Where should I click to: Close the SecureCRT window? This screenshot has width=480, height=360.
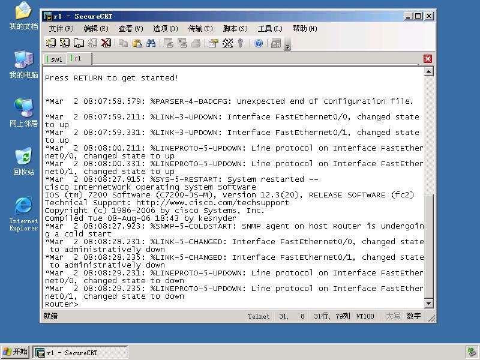(x=429, y=16)
